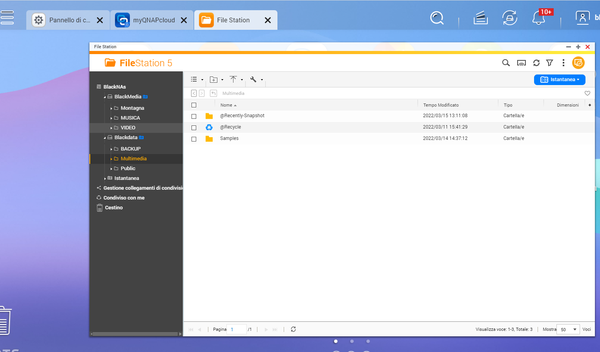Screen dimensions: 600x352
Task: Click the upload arrow toolbar icon
Action: tap(233, 80)
